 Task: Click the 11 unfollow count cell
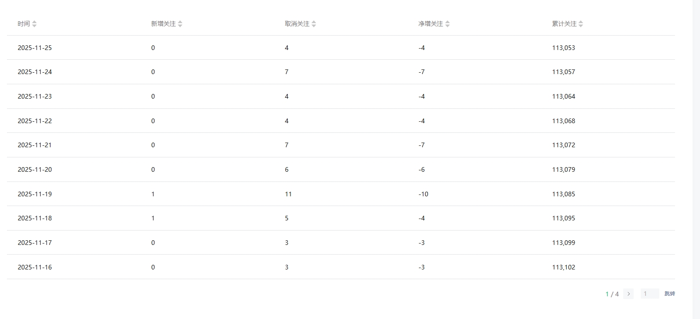(x=288, y=194)
